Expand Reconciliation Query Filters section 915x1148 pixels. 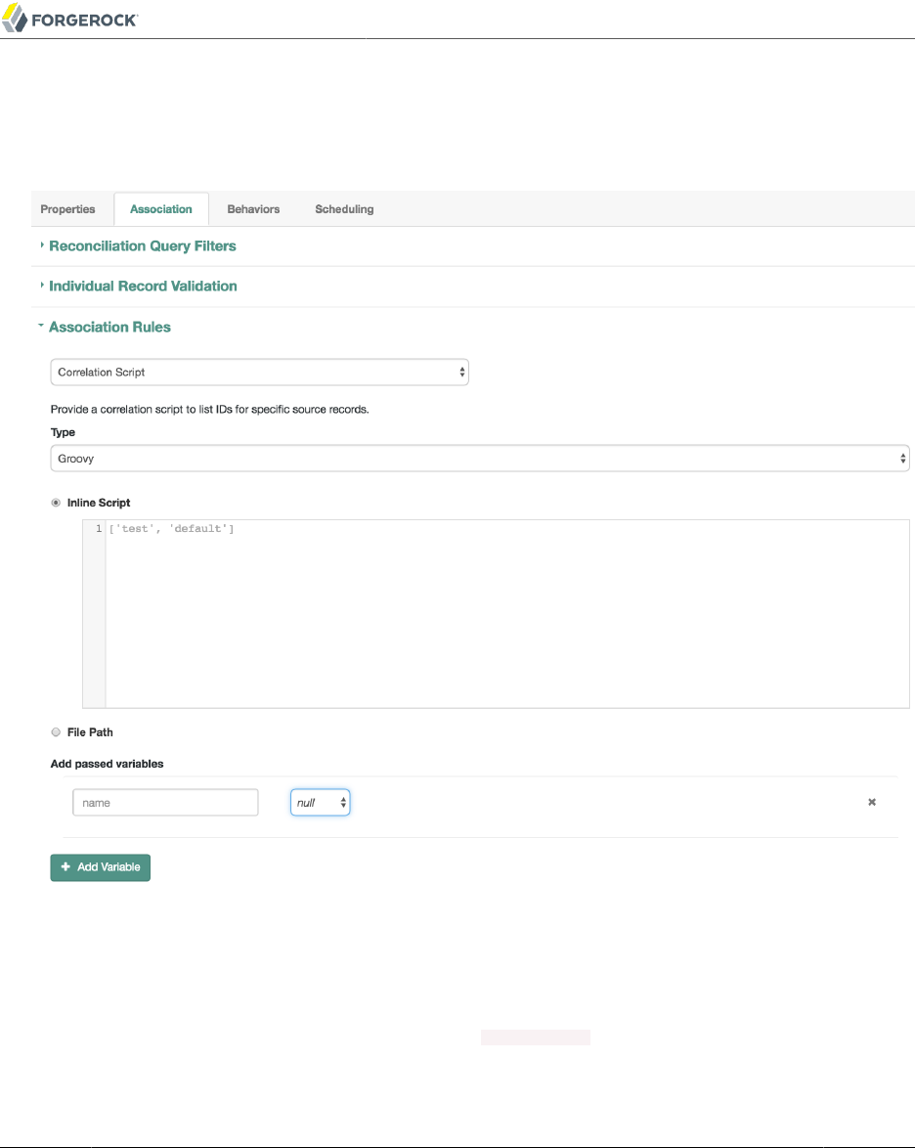coord(142,246)
